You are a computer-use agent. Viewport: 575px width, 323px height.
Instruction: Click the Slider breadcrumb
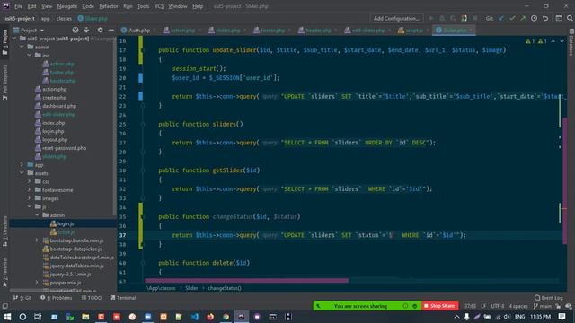coord(191,288)
